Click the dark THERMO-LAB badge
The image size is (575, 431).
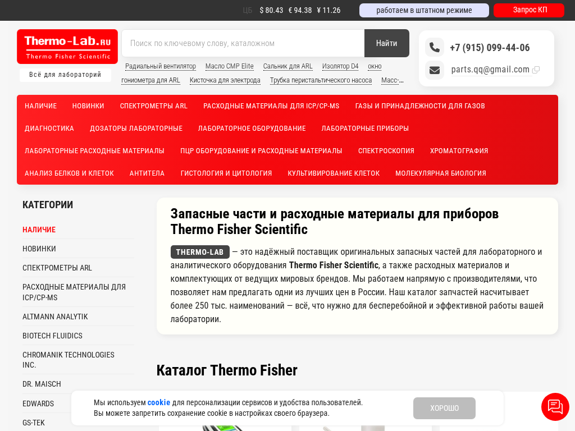(x=200, y=252)
